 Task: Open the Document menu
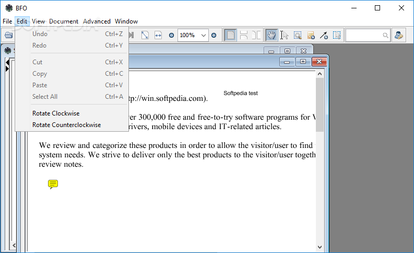click(64, 21)
